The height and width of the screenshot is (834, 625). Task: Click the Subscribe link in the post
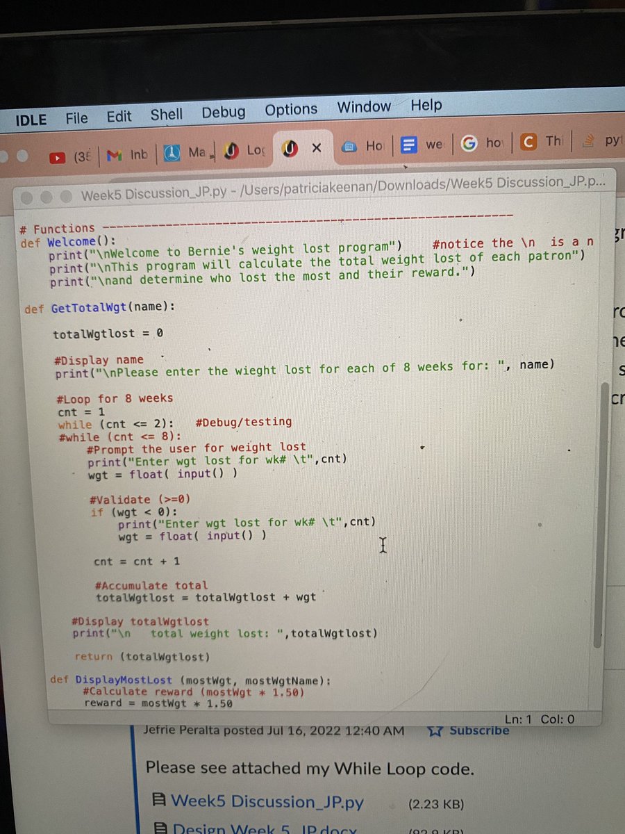pyautogui.click(x=479, y=731)
